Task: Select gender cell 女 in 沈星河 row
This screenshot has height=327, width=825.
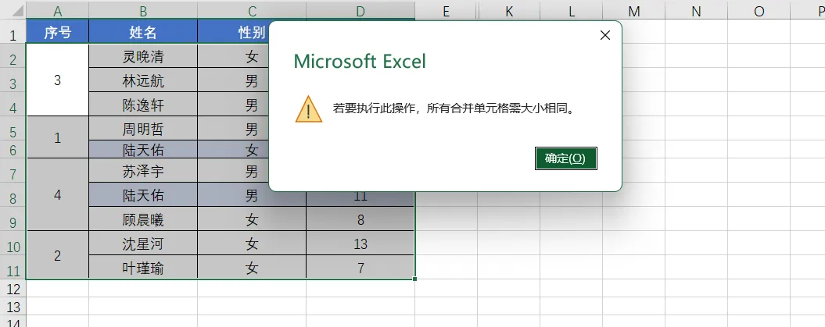Action: pos(252,243)
